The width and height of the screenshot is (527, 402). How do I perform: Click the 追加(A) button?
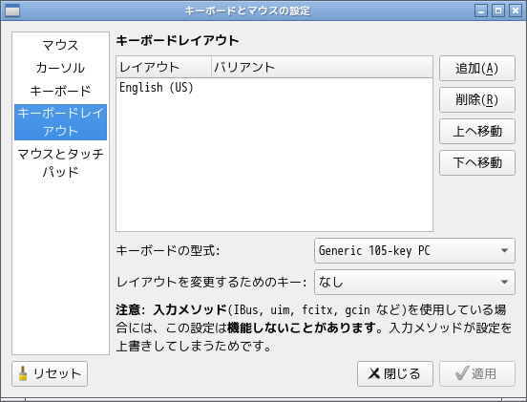477,68
